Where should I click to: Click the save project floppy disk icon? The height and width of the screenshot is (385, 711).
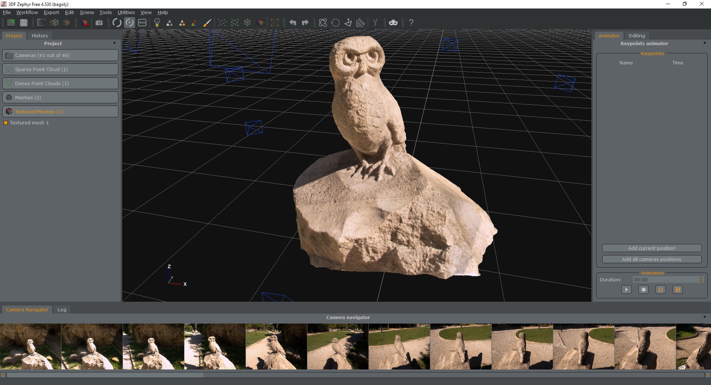24,23
